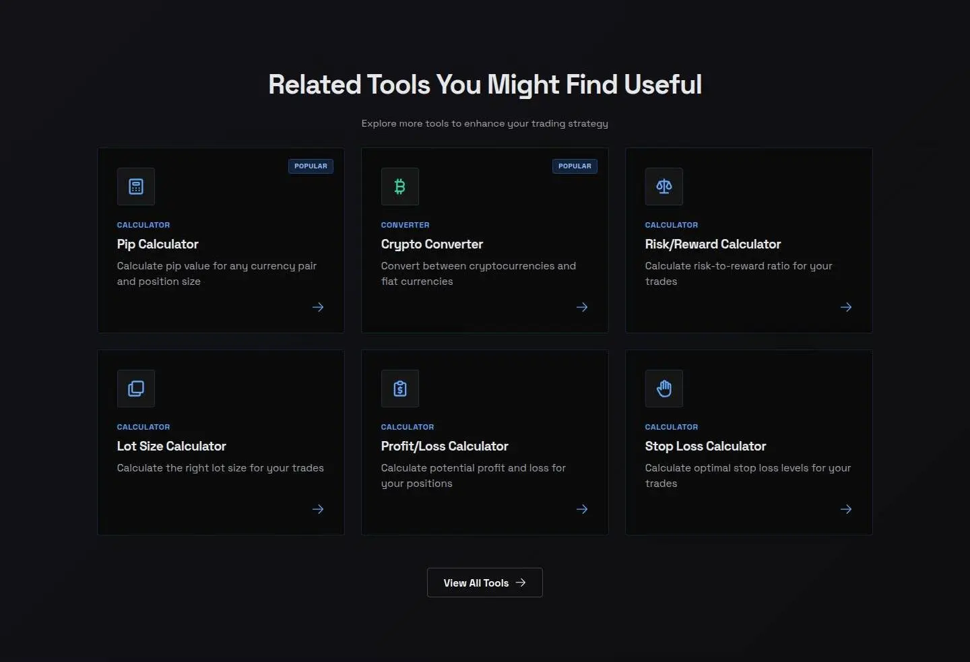
Task: Click 'Explore more tools to enhance' subtitle
Action: 484,123
